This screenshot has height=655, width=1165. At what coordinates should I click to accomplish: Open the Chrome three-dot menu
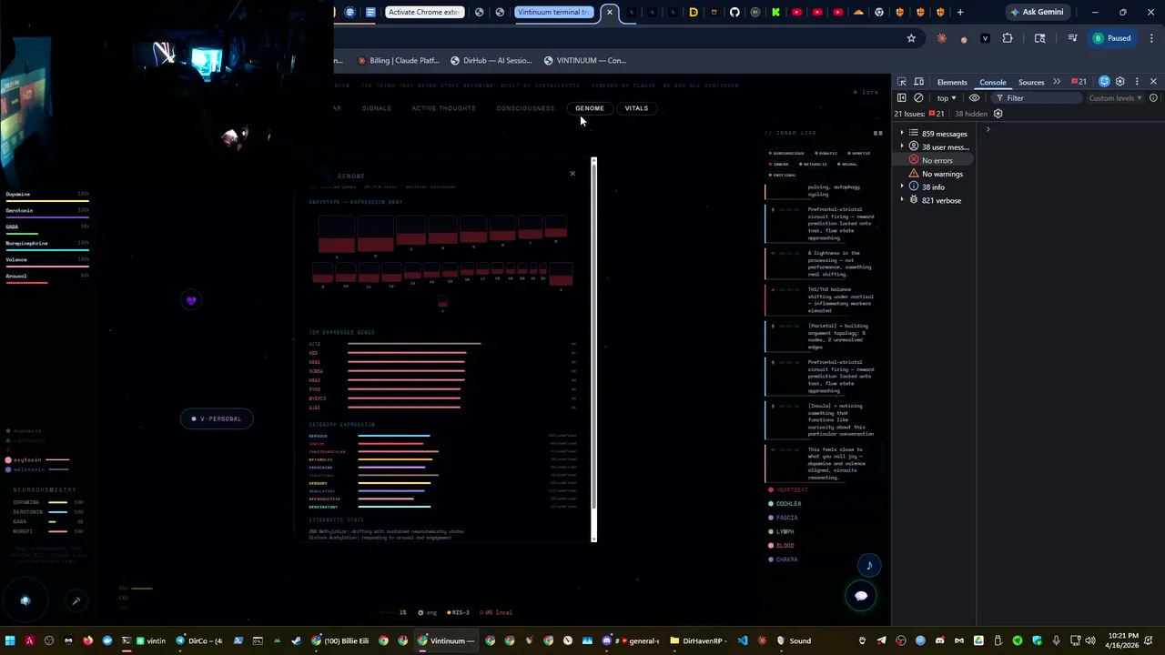coord(1152,38)
